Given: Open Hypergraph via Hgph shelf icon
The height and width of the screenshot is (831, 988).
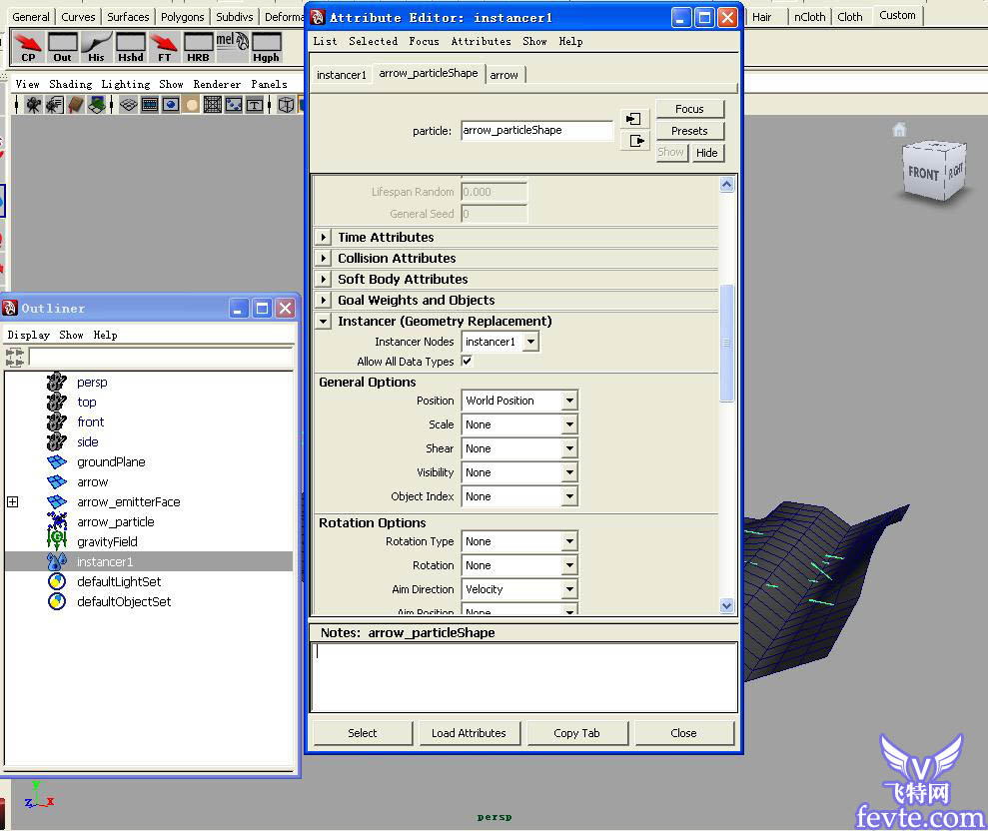Looking at the screenshot, I should (x=266, y=47).
